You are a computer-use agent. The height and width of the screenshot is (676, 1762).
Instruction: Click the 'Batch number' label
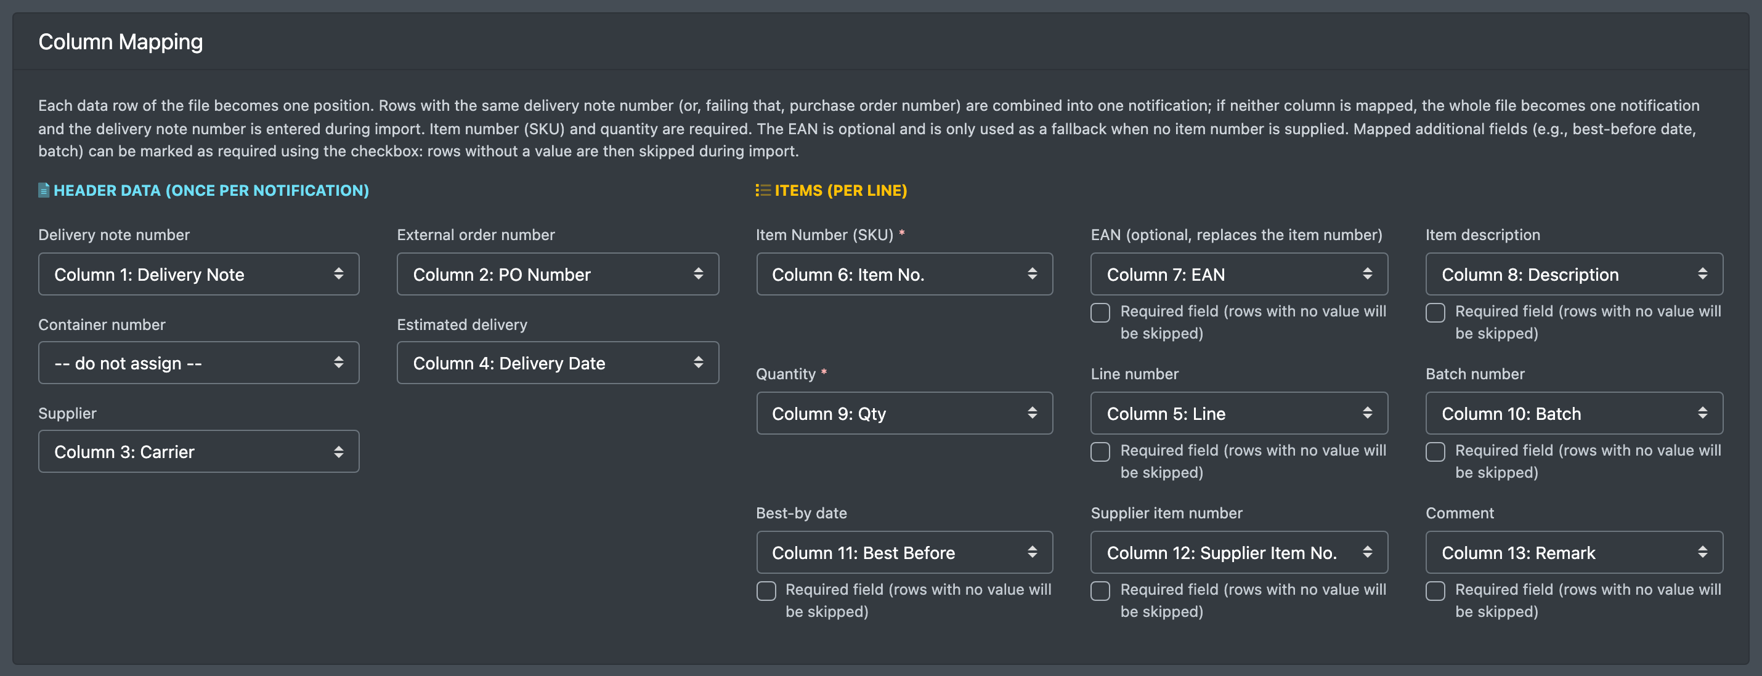tap(1476, 374)
